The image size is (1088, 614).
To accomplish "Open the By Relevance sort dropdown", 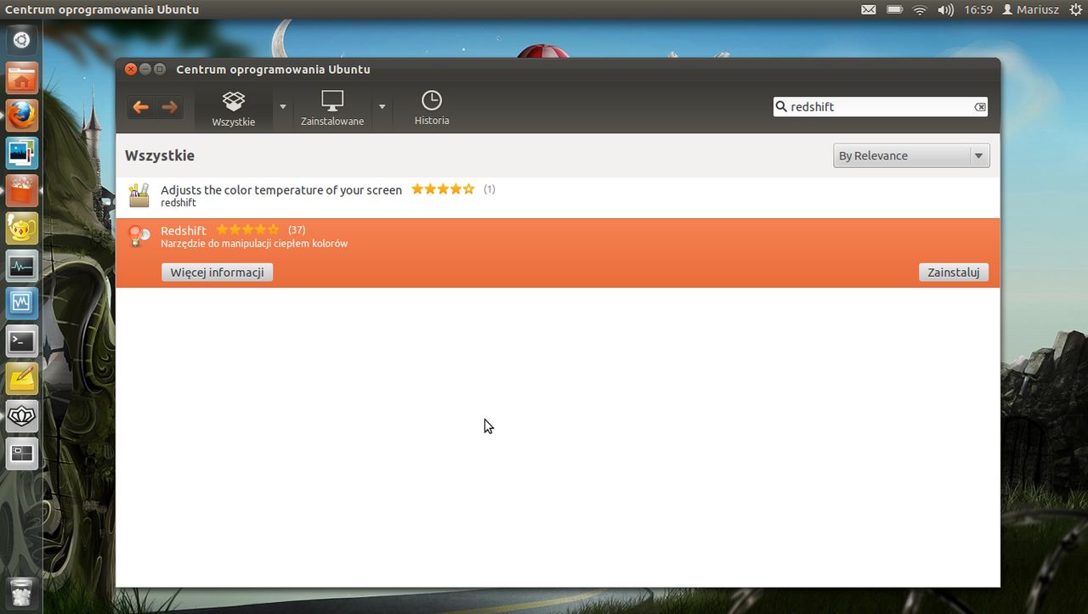I will (x=911, y=155).
